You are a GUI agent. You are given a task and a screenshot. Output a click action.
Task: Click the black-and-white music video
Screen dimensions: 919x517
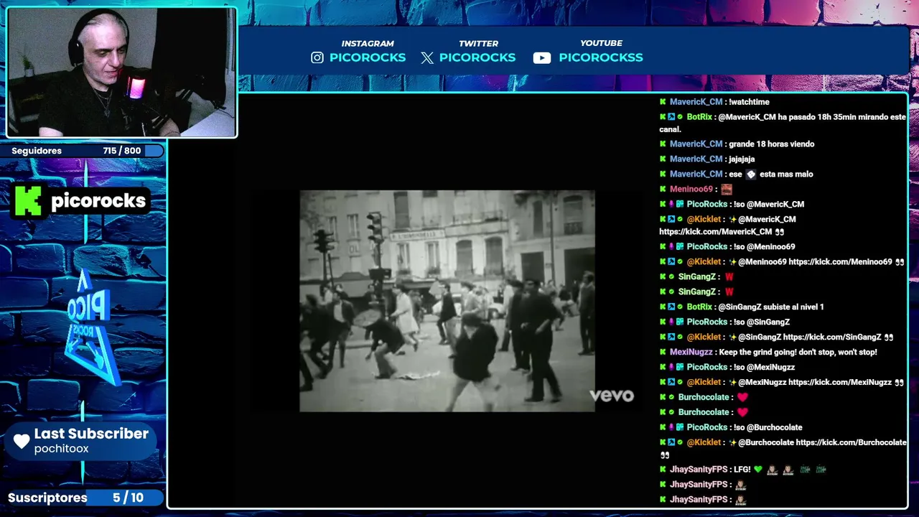point(447,301)
